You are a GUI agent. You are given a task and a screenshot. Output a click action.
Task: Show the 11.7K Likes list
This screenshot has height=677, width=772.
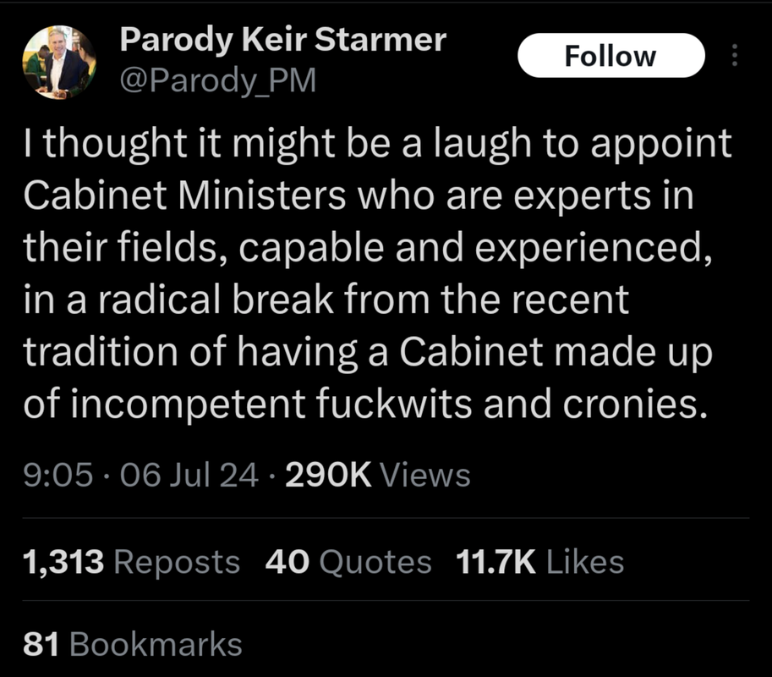click(540, 562)
